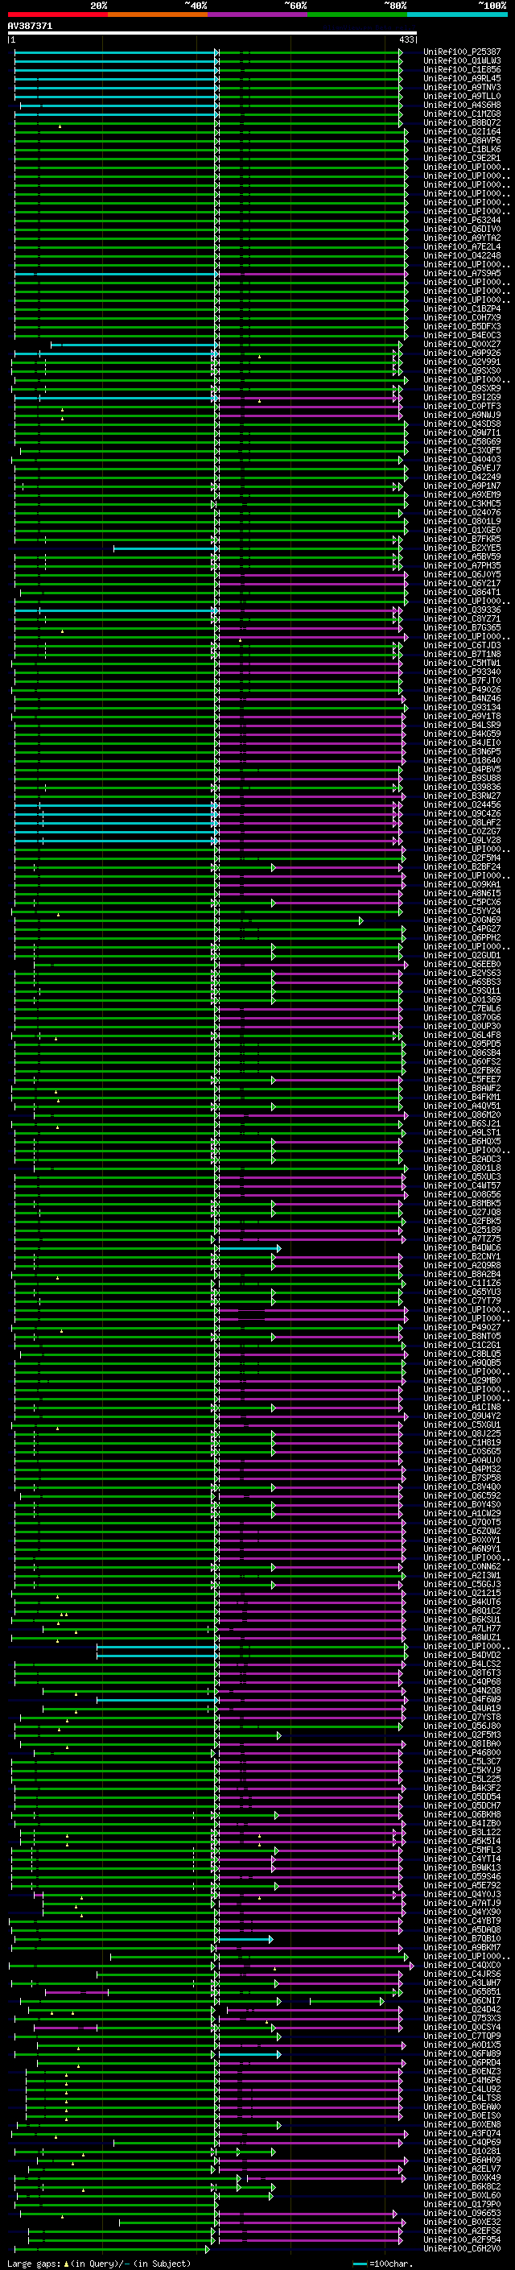Select hit label UniRef100_Q6DIV0
The image size is (515, 2270).
462,229
